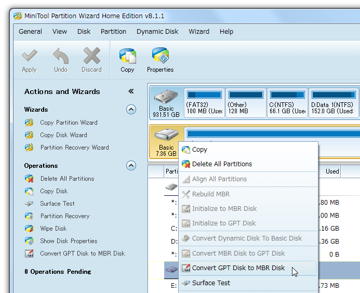The width and height of the screenshot is (360, 293).
Task: Click Show Disk Properties in sidebar
Action: coord(69,241)
